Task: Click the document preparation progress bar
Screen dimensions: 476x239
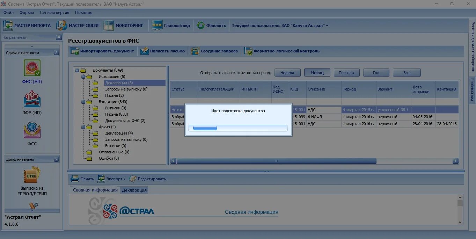Action: pyautogui.click(x=238, y=128)
